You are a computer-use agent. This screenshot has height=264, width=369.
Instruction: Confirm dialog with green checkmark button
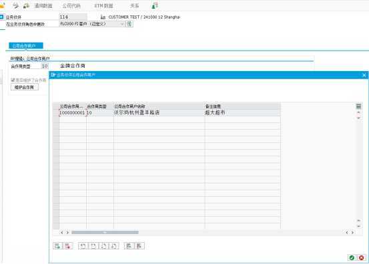(352, 257)
